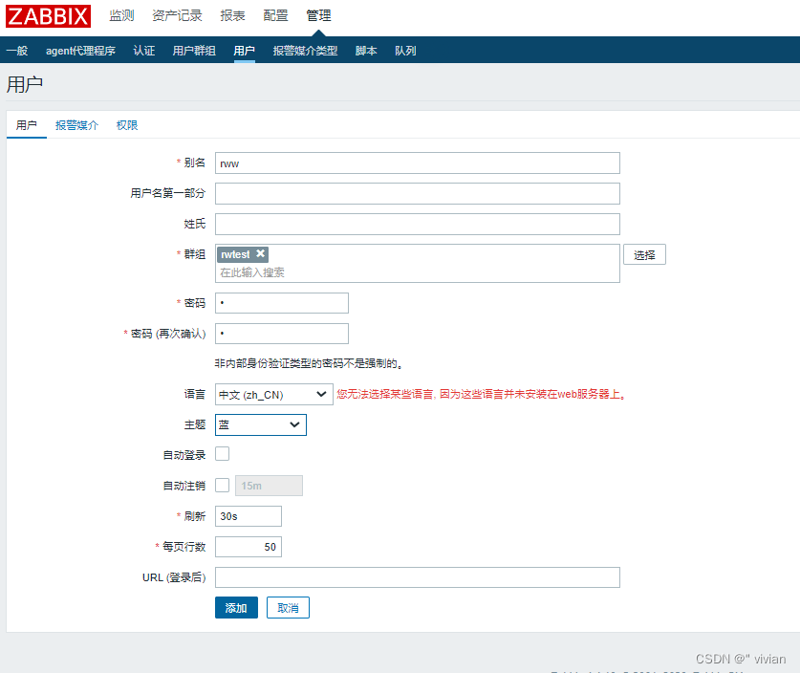
Task: Go to 用户 submenu item
Action: pyautogui.click(x=244, y=51)
